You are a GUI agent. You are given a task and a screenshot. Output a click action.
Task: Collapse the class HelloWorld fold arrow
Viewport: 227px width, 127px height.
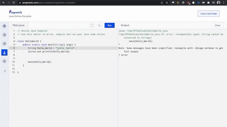click(16, 41)
